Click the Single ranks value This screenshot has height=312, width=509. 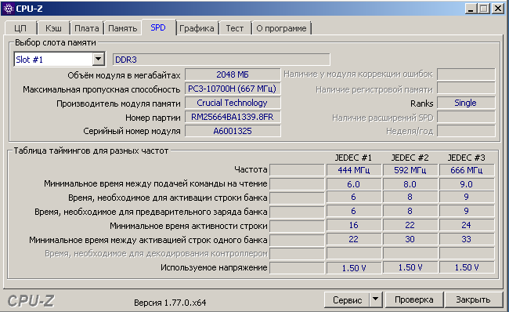click(465, 103)
